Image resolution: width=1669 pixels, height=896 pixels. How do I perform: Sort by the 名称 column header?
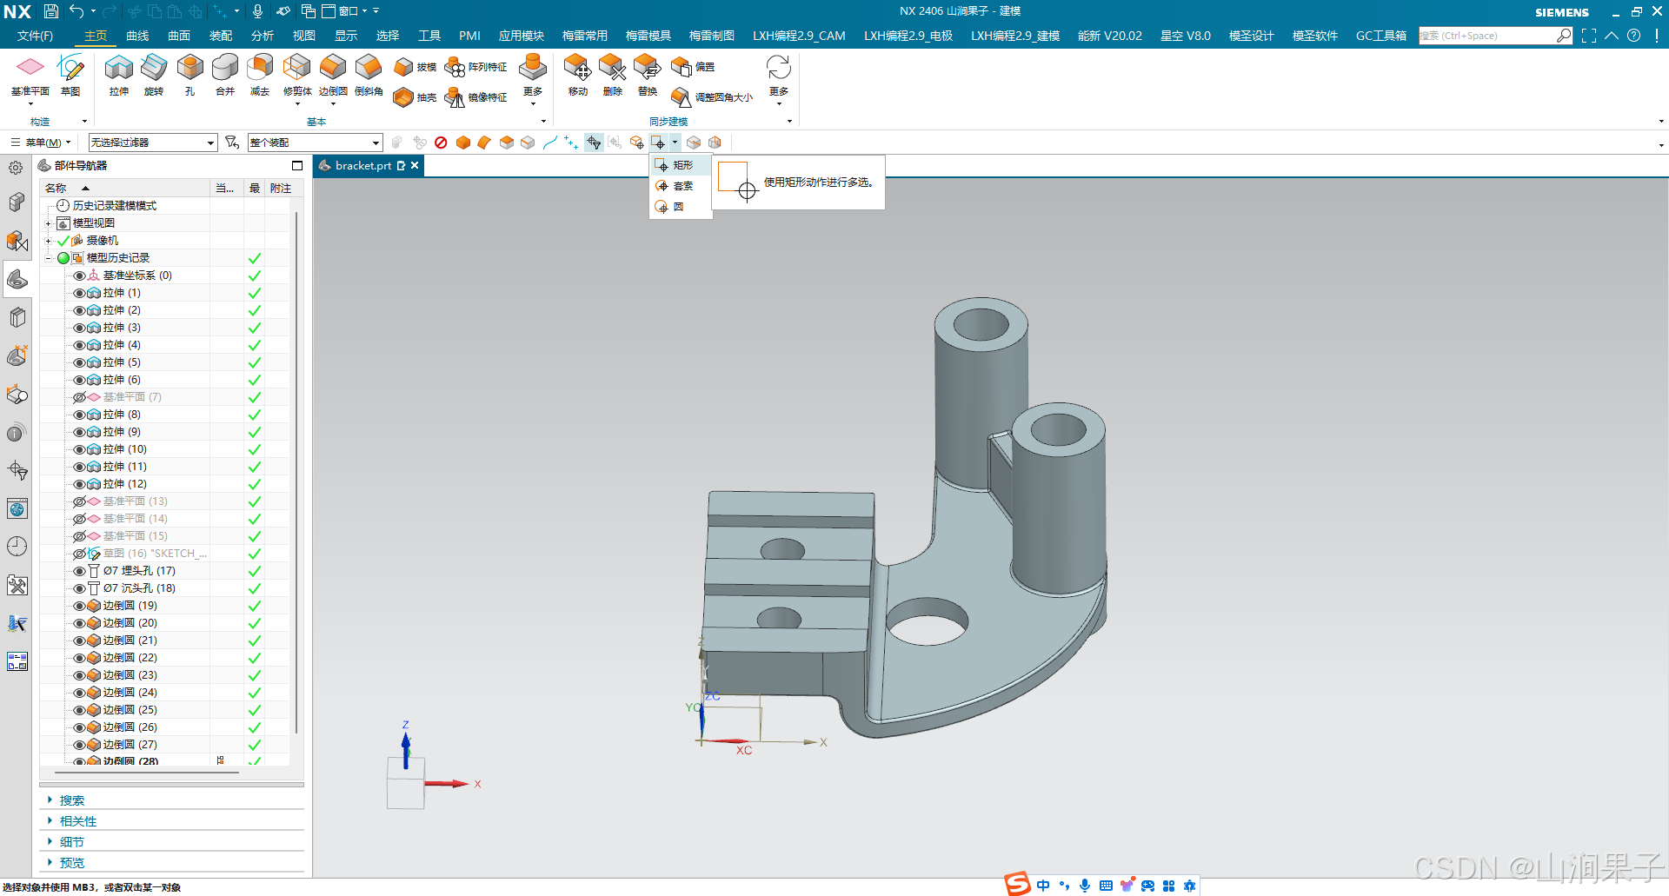click(124, 189)
